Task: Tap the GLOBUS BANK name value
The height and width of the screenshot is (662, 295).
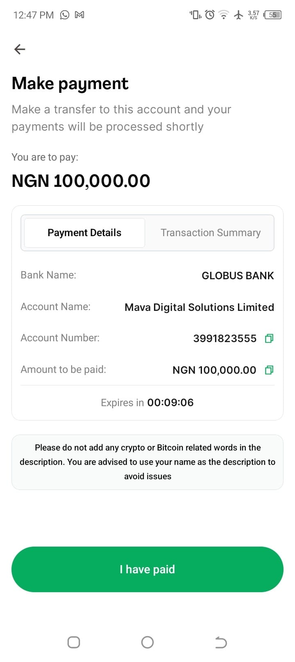Action: [x=238, y=276]
